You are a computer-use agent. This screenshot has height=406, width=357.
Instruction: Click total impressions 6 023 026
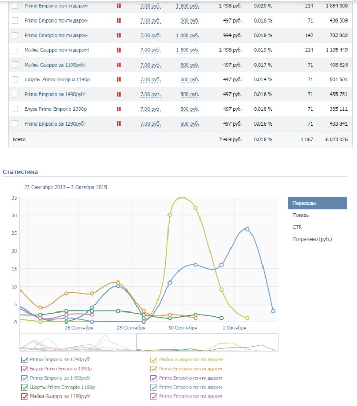click(x=337, y=139)
